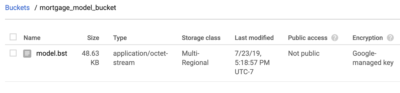Screen dimensions: 400x93
Task: Click the mortgage_model_bucket breadcrumb text
Action: point(78,8)
